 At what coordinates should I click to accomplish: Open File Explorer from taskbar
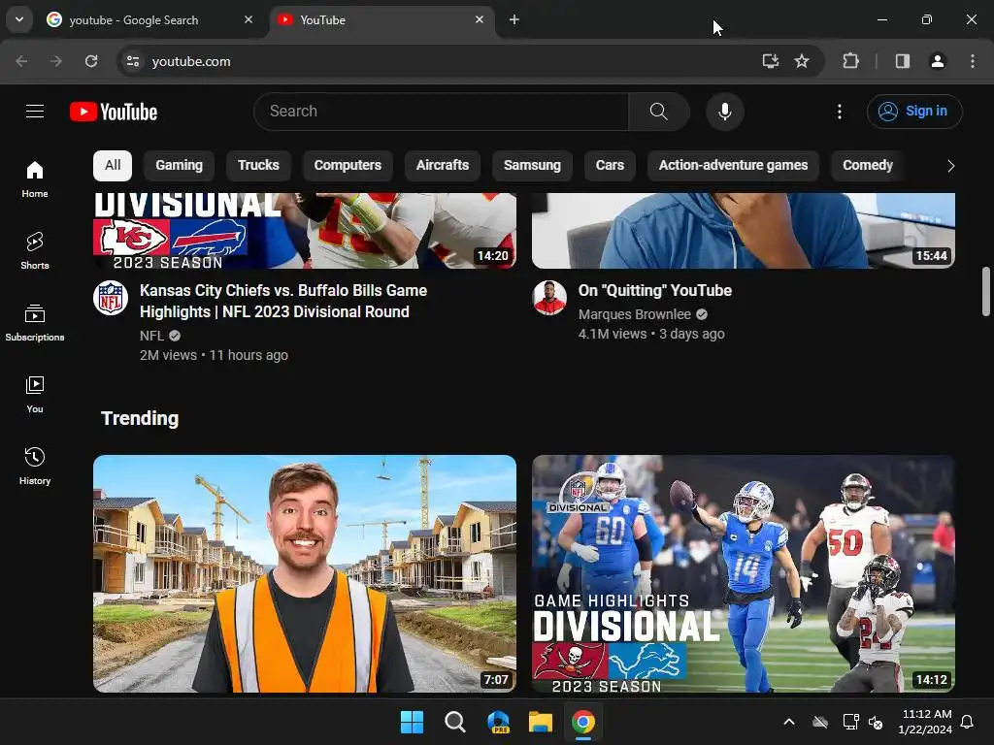[541, 722]
